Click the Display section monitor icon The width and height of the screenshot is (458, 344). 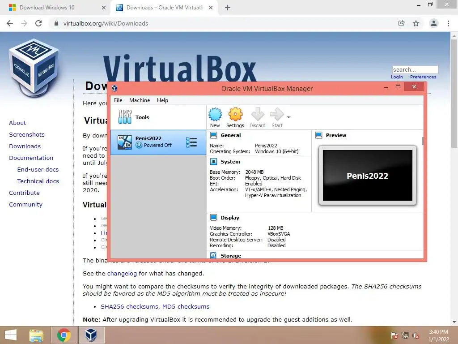[x=213, y=218]
